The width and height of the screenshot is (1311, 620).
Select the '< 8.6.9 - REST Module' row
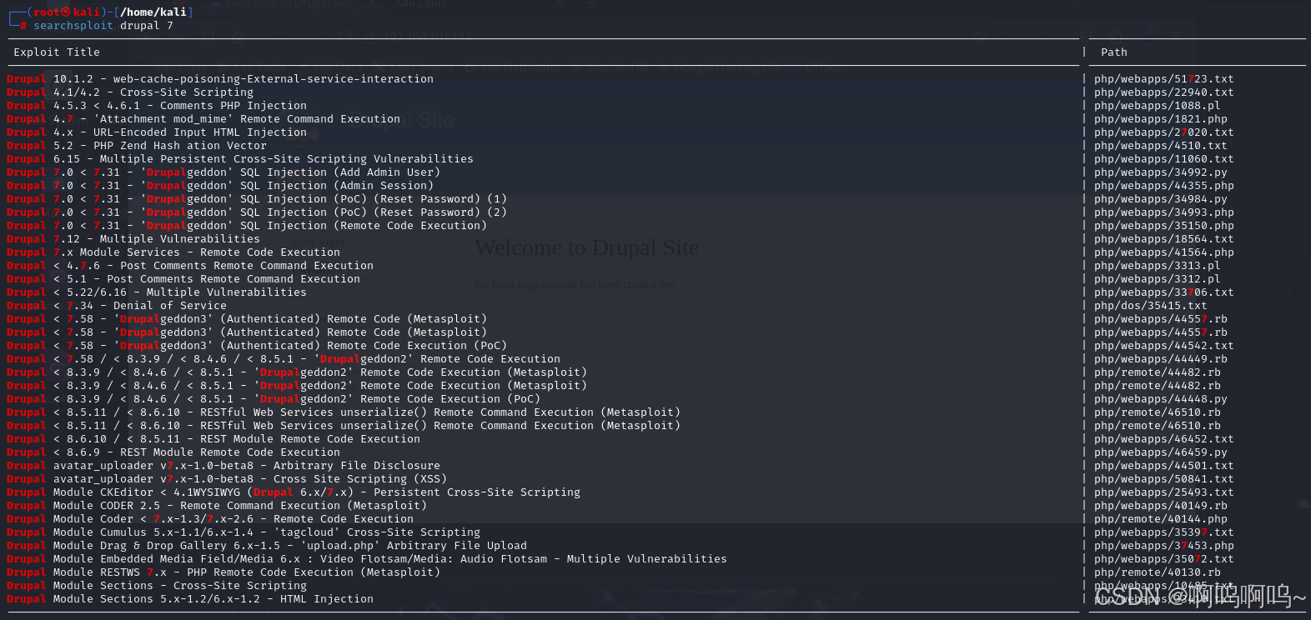coord(173,452)
